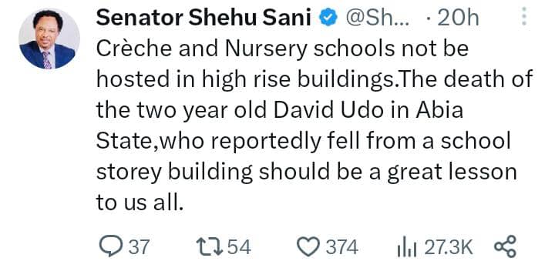This screenshot has width=555, height=278.
Task: Click the 'to us all.' closing line
Action: click(140, 203)
